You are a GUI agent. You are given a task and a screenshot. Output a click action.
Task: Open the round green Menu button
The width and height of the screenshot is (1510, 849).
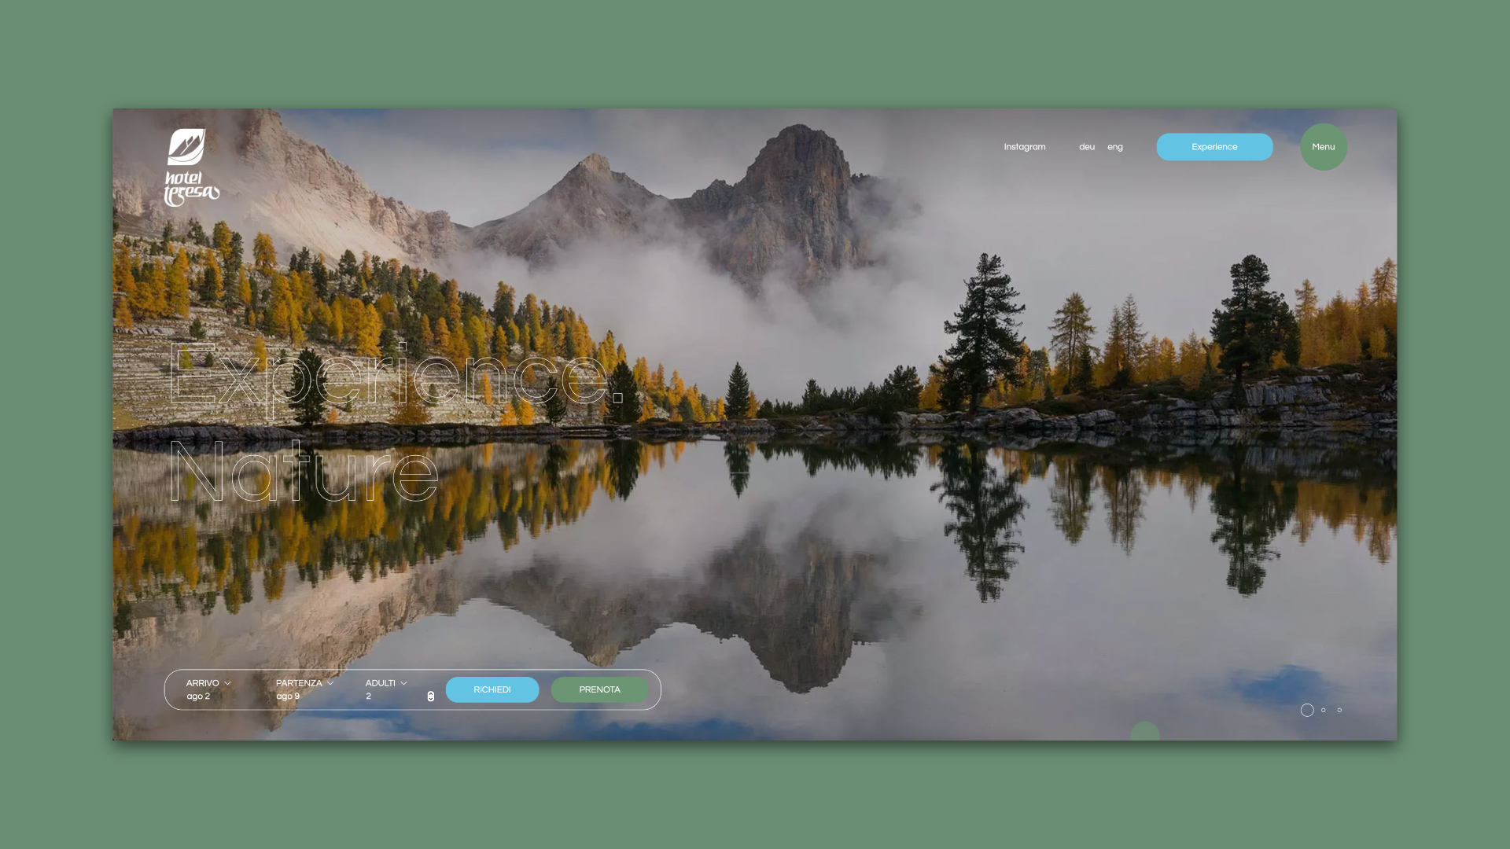[1323, 147]
